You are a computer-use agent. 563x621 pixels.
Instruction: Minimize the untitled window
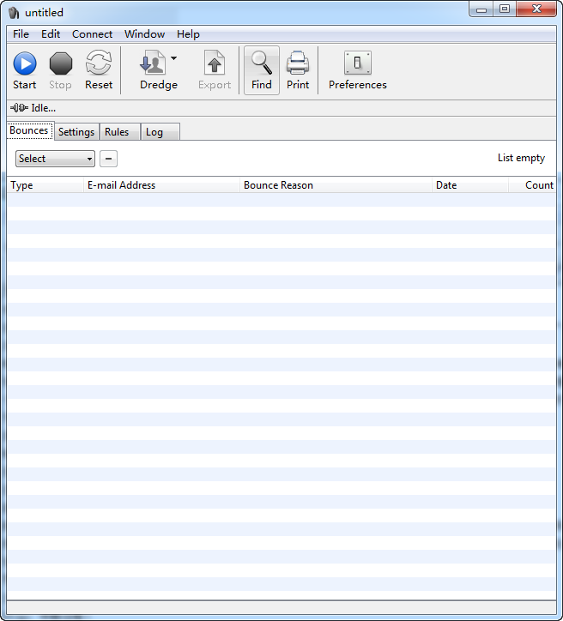pos(481,9)
